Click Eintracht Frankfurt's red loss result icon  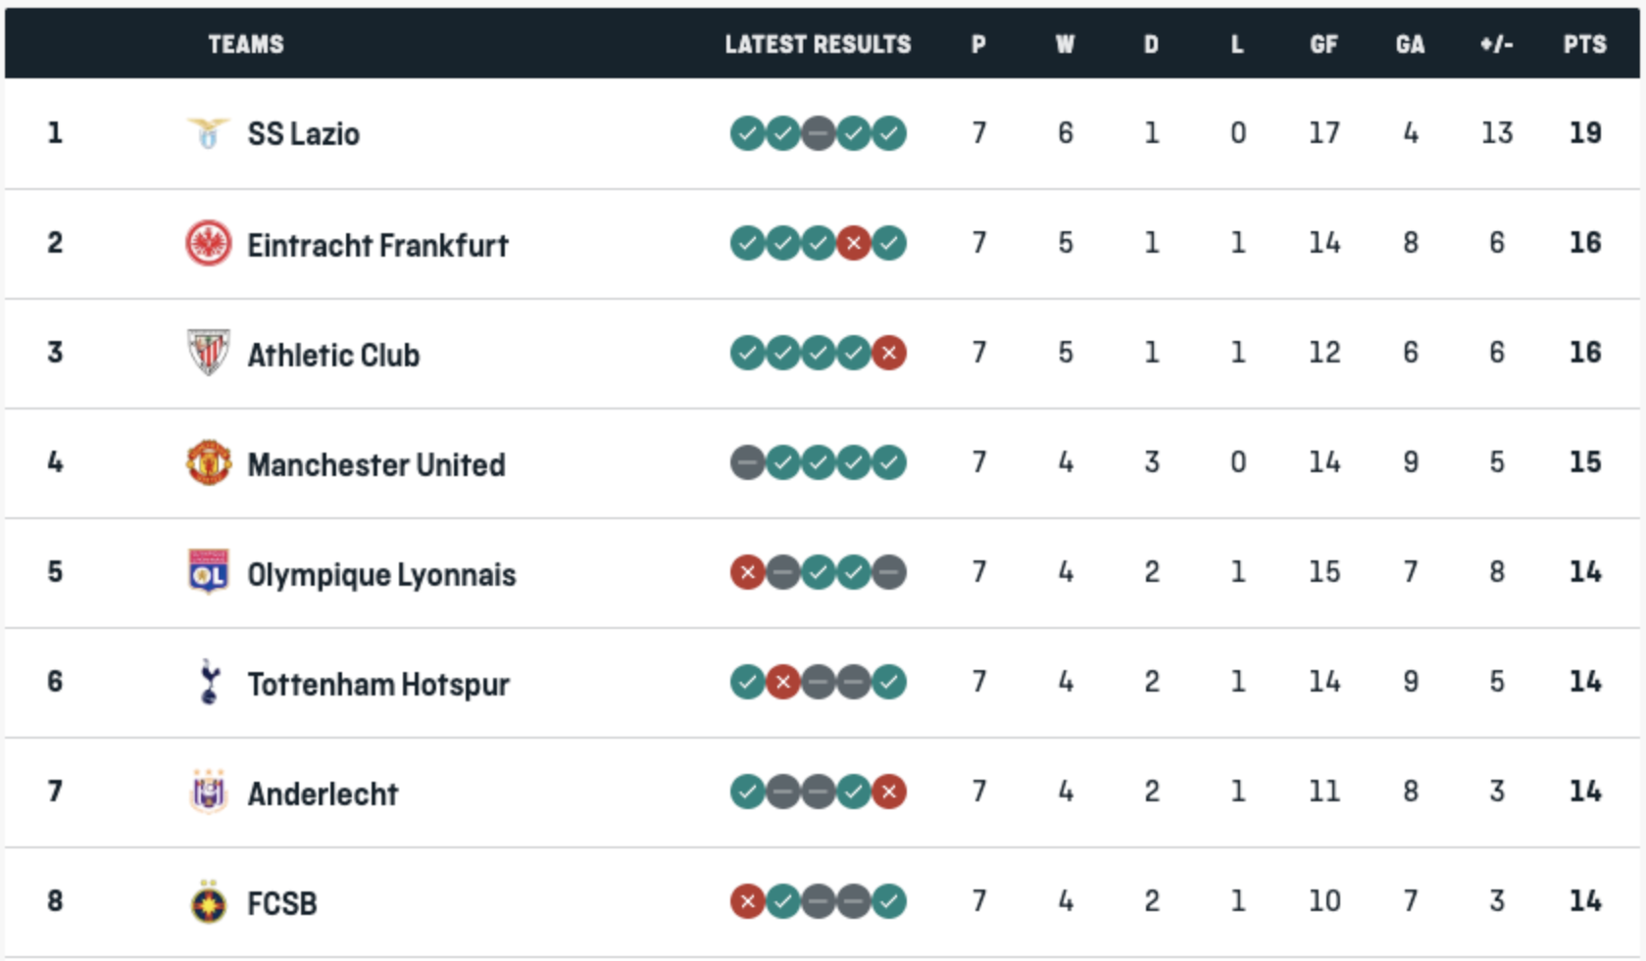point(853,243)
